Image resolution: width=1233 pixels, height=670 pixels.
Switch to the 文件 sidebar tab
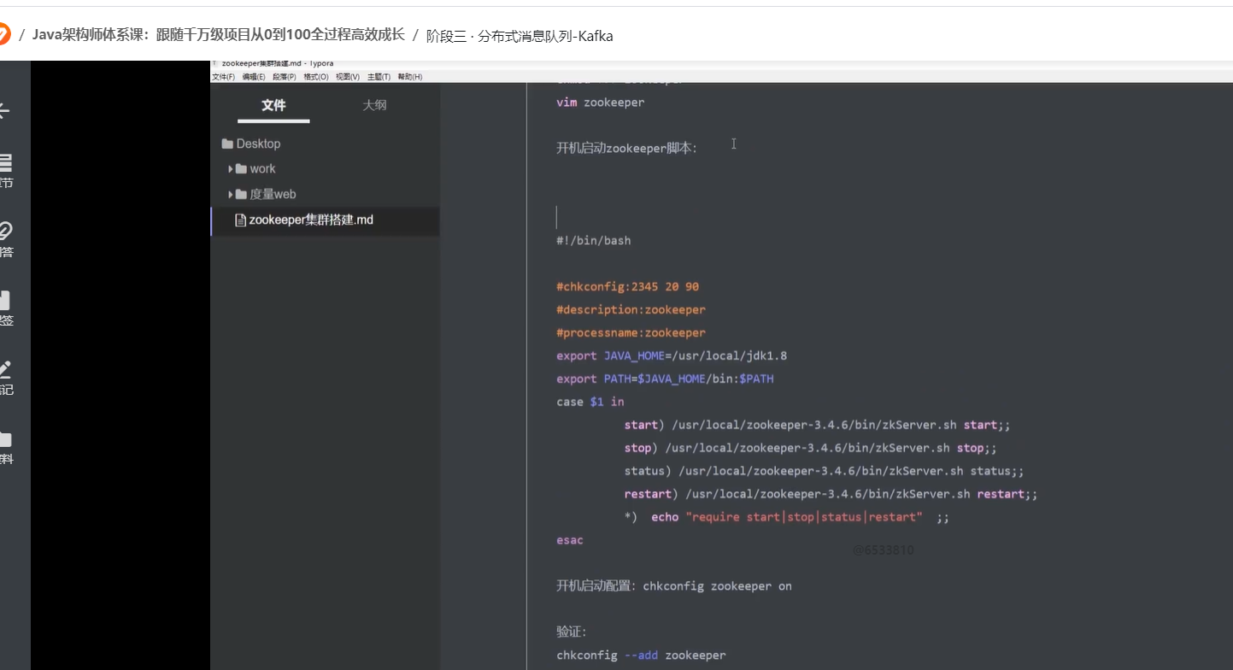point(273,105)
